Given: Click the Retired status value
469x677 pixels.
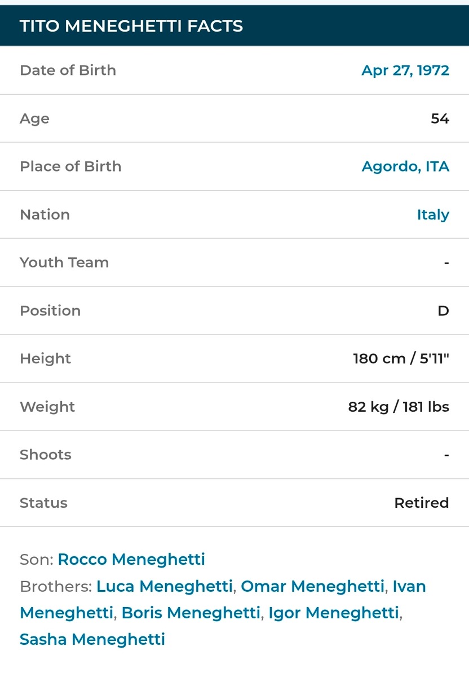Looking at the screenshot, I should pos(422,503).
